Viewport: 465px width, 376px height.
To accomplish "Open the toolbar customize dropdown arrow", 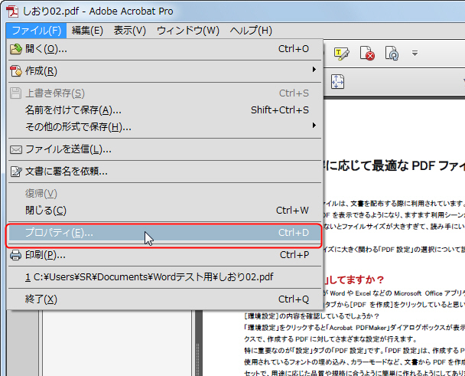I will pyautogui.click(x=415, y=53).
